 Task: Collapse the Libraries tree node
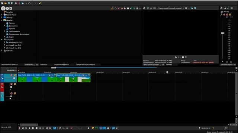(2, 20)
